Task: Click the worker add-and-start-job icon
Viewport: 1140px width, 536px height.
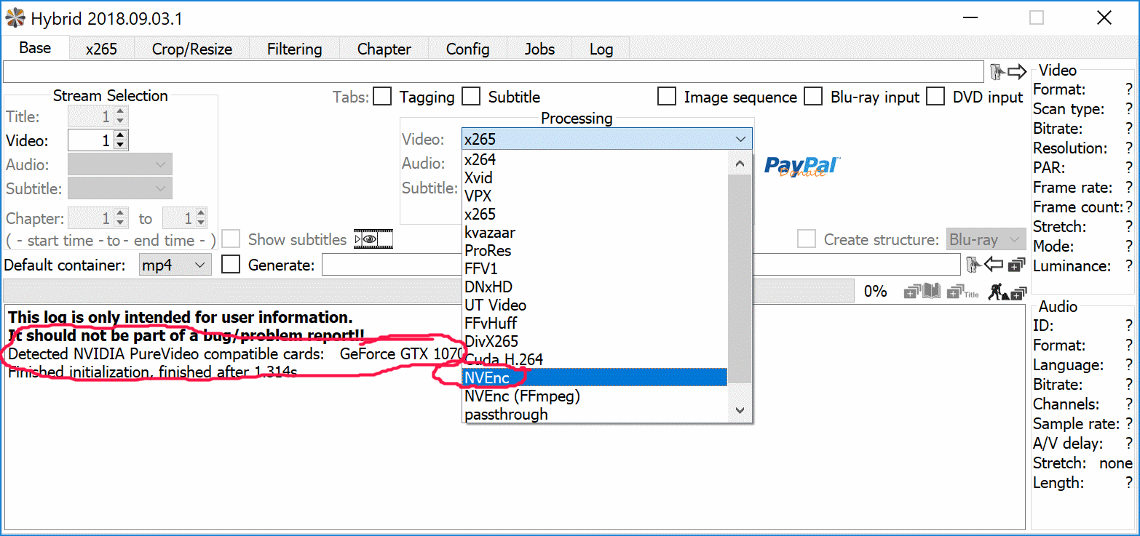Action: (x=1007, y=292)
